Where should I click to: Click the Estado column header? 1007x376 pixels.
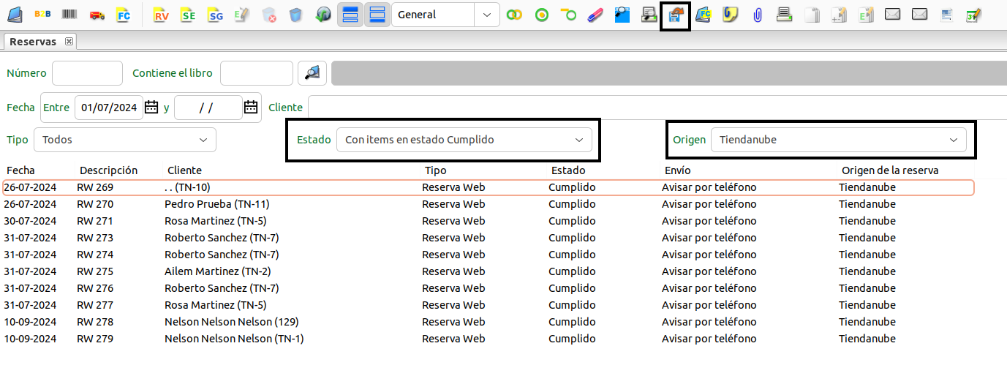(x=567, y=170)
